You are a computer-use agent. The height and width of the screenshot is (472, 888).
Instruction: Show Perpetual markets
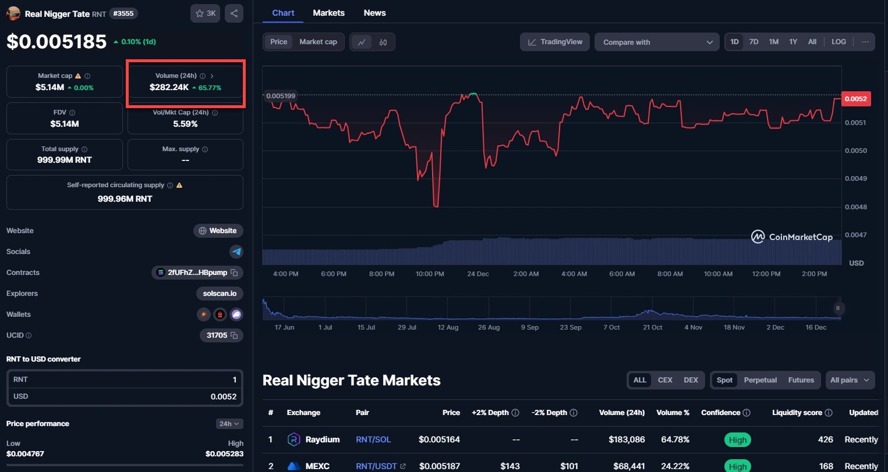(760, 380)
